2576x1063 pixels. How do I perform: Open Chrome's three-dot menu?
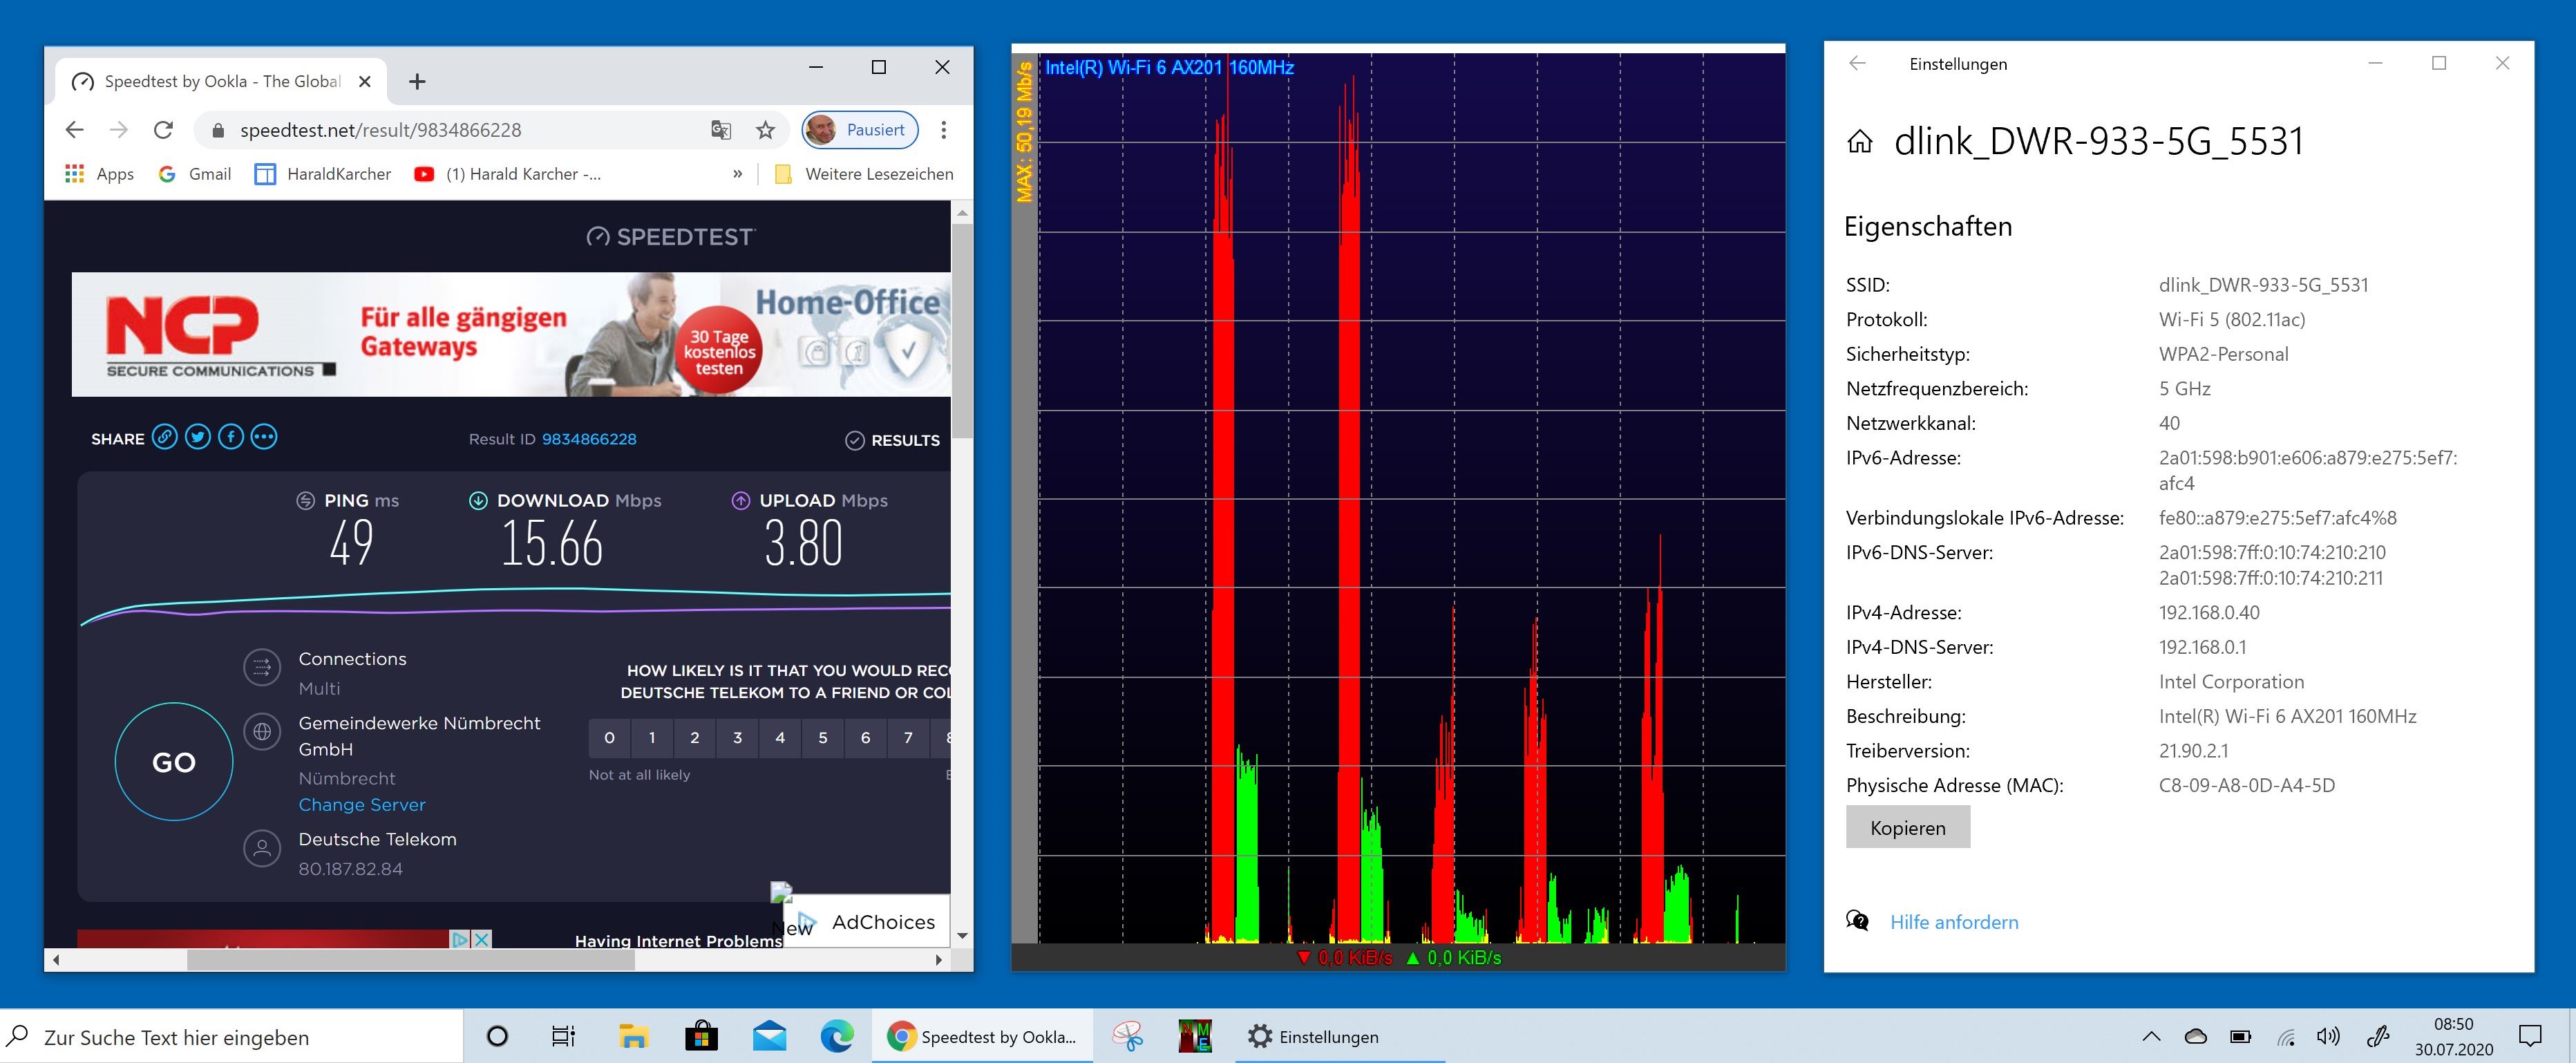[943, 130]
